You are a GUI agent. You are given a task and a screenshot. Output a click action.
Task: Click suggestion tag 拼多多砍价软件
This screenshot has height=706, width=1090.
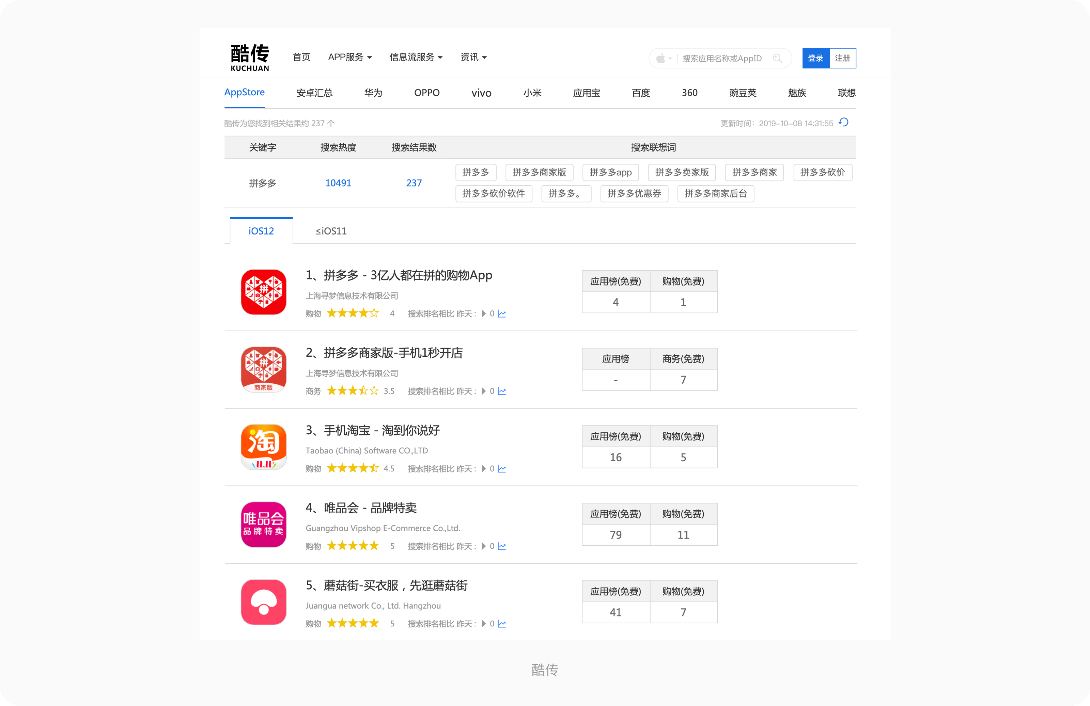[x=494, y=194]
